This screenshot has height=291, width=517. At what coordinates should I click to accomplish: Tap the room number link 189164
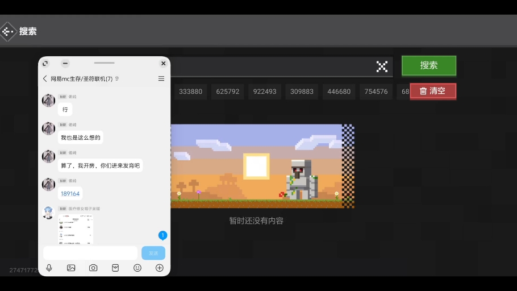(70, 194)
